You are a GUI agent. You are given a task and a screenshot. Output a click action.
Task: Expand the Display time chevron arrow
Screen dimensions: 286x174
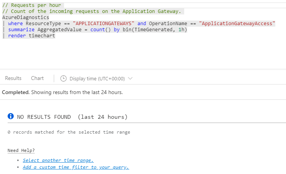(130, 78)
